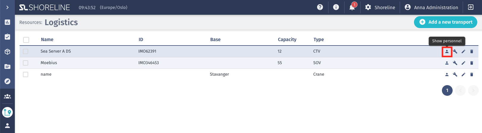Viewport: 482px width, 133px height.
Task: Open the notifications bell
Action: click(352, 7)
